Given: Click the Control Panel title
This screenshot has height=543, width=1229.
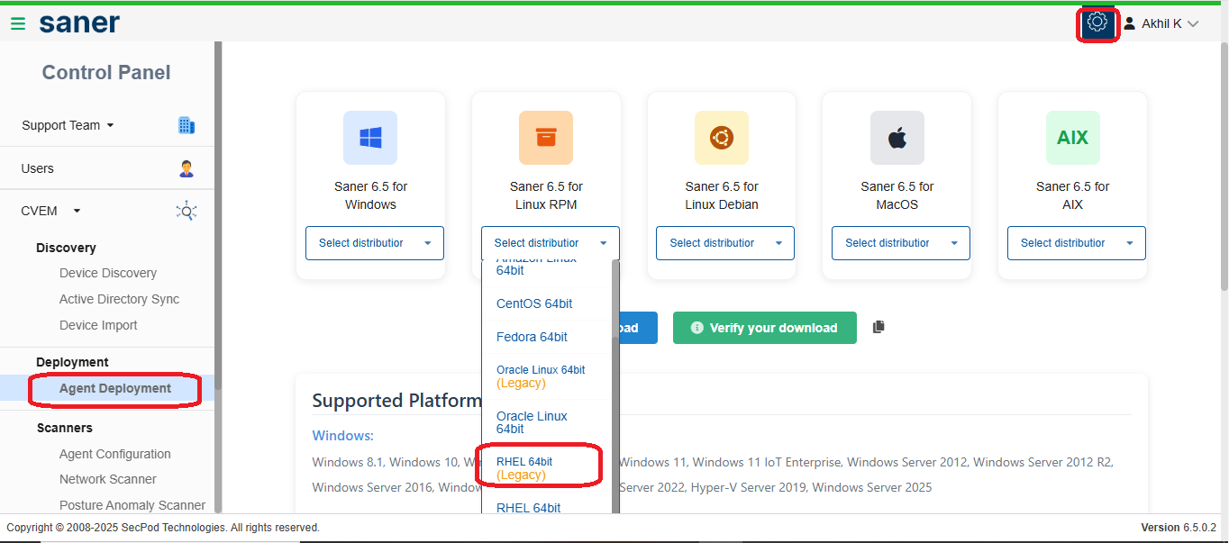Looking at the screenshot, I should point(106,73).
